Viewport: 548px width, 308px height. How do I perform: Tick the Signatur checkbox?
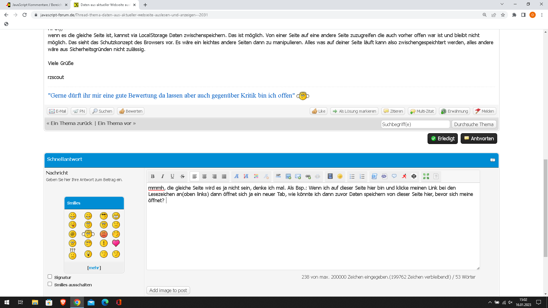click(50, 277)
